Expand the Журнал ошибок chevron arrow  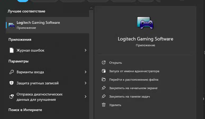point(85,50)
